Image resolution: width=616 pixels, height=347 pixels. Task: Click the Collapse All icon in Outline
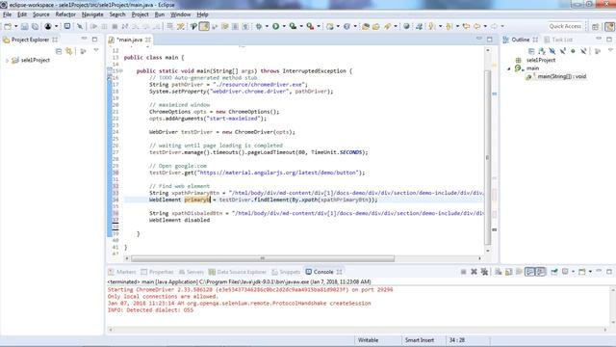pyautogui.click(x=531, y=51)
